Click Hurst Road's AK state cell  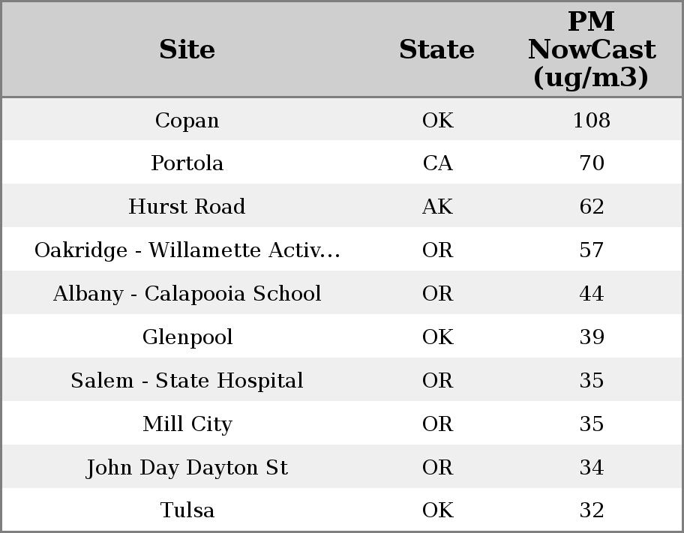437,207
